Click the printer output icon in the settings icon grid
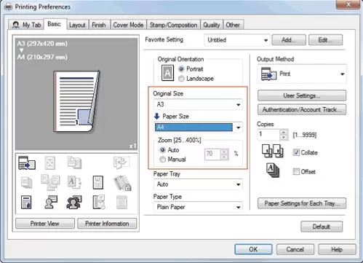Viewport: 363px width, 263px height. (x=27, y=162)
